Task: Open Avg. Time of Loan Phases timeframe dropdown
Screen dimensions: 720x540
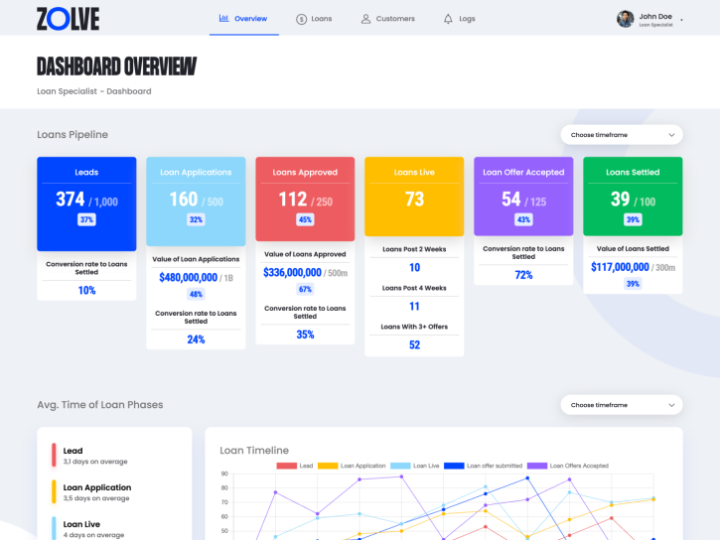Action: pyautogui.click(x=621, y=405)
